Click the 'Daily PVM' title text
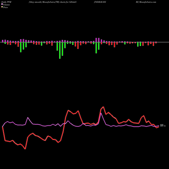 tap(6, 2)
